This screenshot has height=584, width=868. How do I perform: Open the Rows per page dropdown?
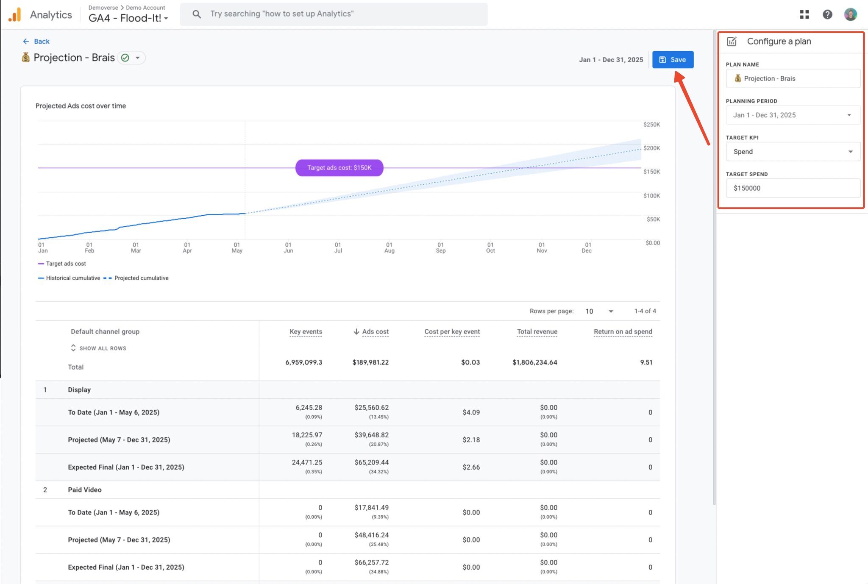[x=599, y=311]
